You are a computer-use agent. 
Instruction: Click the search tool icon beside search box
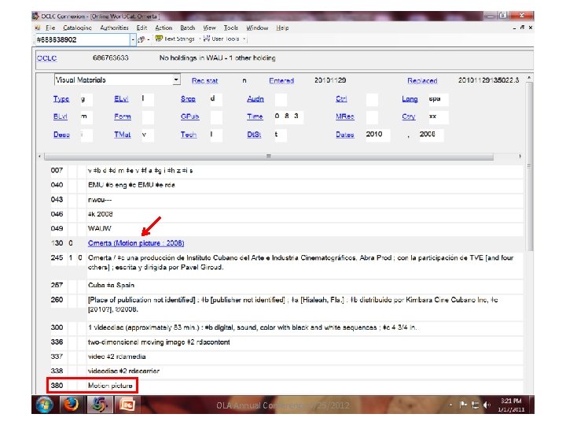141,39
